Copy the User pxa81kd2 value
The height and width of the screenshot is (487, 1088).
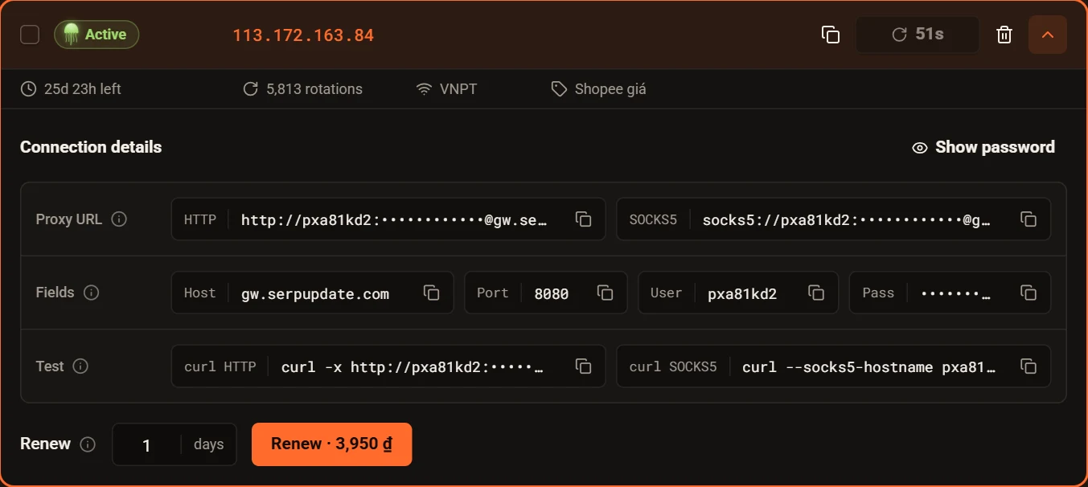[816, 293]
